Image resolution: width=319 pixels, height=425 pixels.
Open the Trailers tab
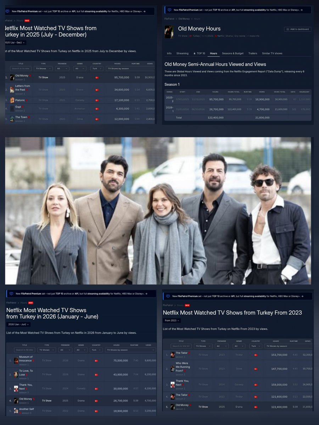[x=253, y=53]
